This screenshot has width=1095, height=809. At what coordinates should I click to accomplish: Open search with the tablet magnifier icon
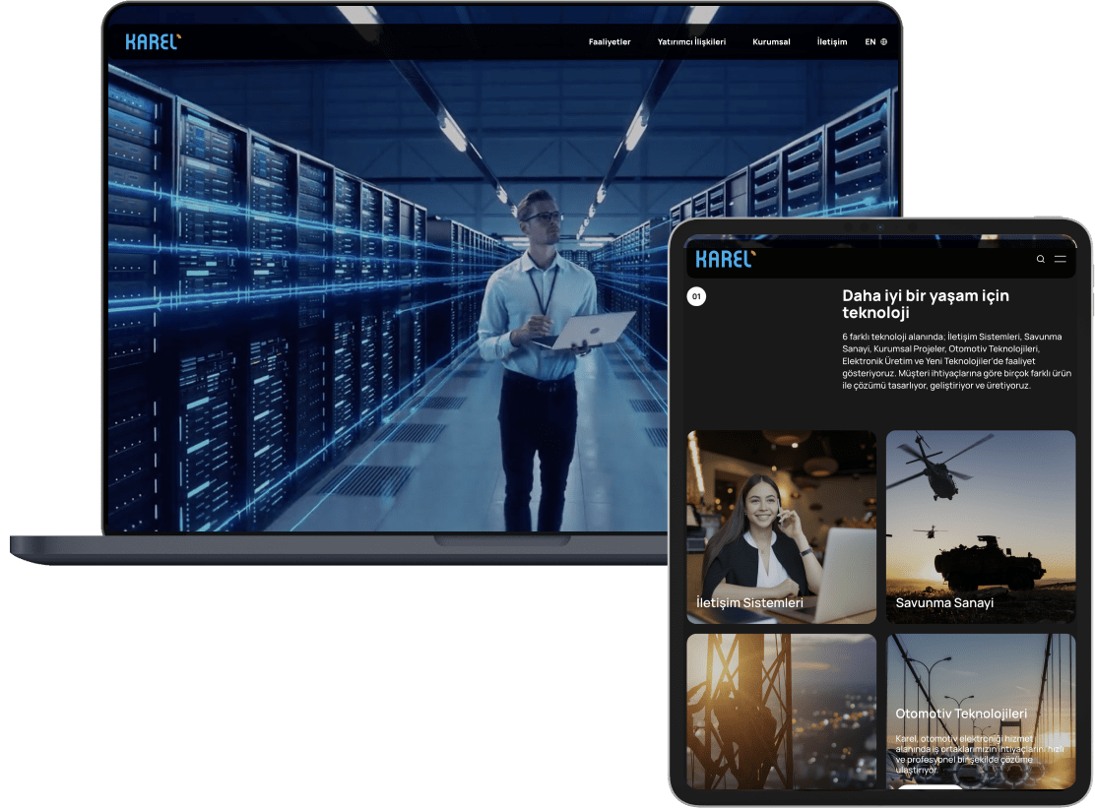click(x=1041, y=259)
